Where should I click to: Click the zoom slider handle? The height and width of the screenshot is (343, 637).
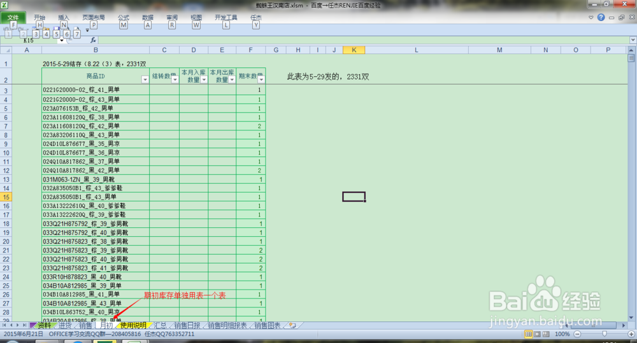click(x=605, y=334)
